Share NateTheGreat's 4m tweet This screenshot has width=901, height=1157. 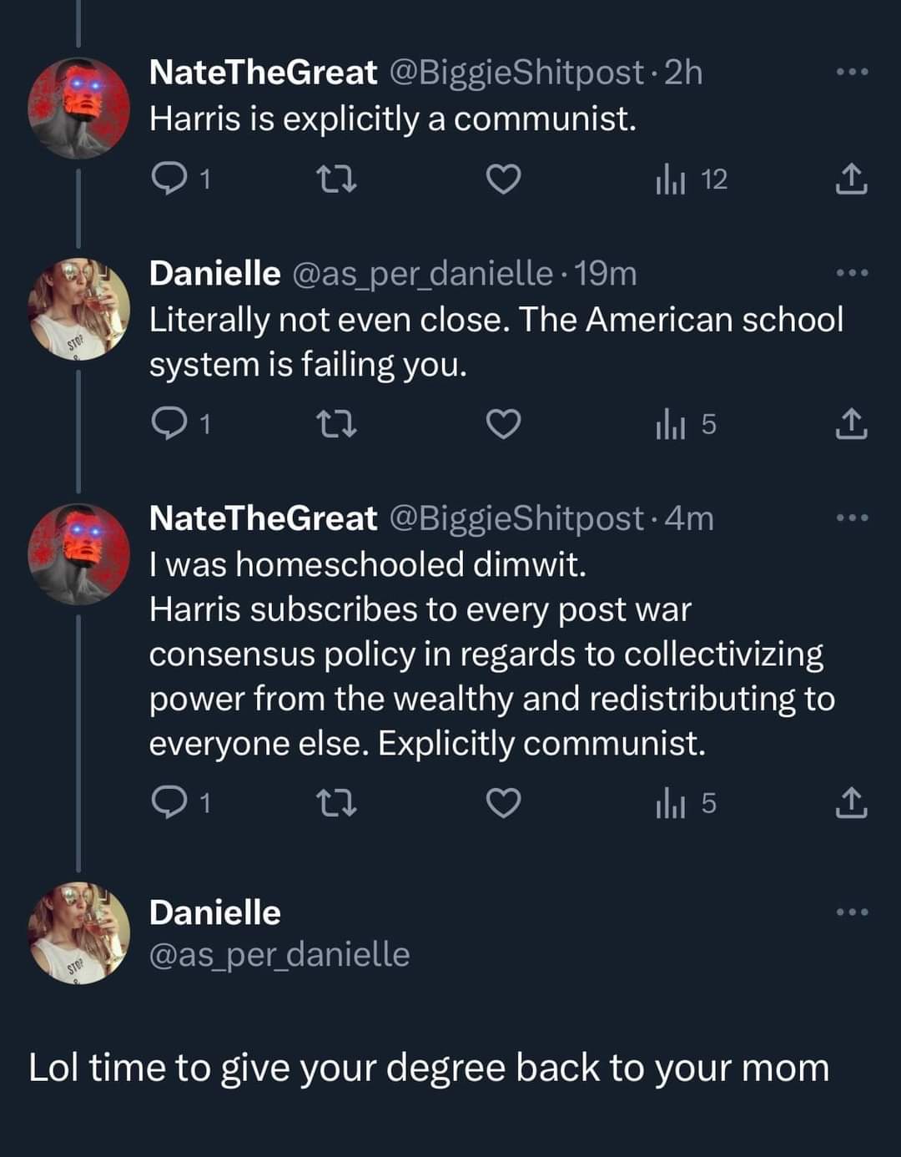pyautogui.click(x=851, y=802)
